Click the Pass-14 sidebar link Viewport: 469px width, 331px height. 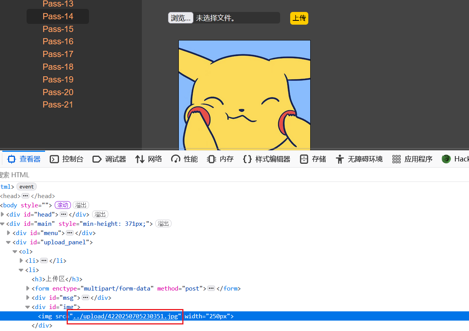point(58,16)
